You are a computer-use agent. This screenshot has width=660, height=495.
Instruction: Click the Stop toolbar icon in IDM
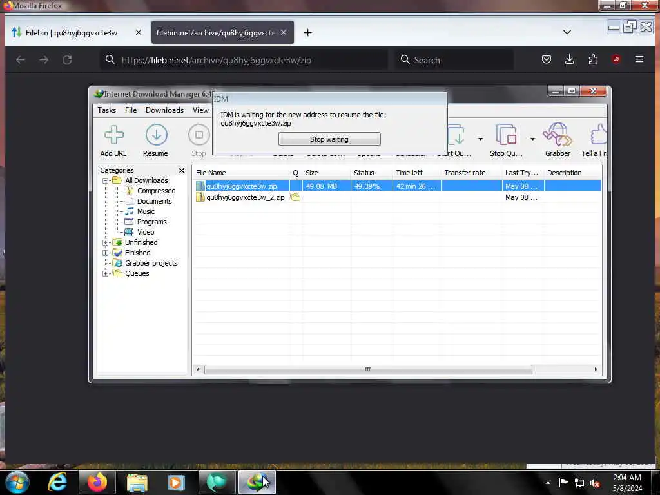pyautogui.click(x=199, y=141)
